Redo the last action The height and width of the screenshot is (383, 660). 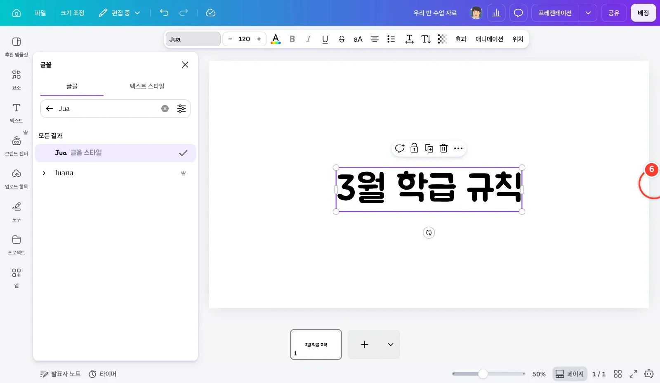tap(184, 13)
